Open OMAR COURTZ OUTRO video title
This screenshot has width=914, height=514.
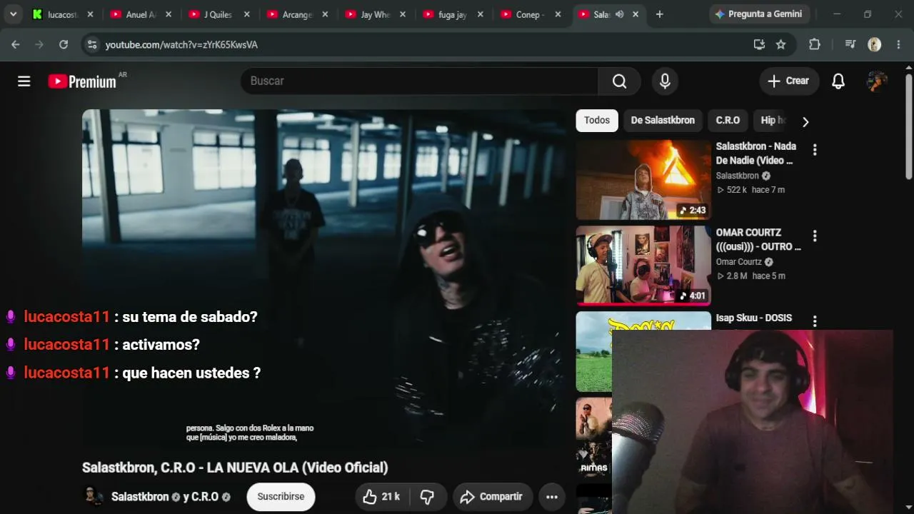pyautogui.click(x=758, y=240)
